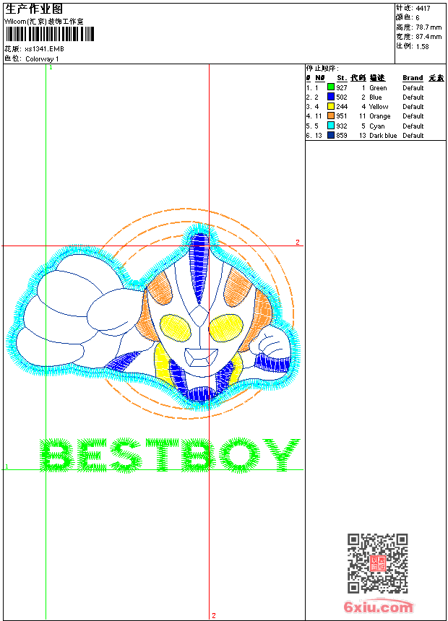Click the Green color swatch

331,87
